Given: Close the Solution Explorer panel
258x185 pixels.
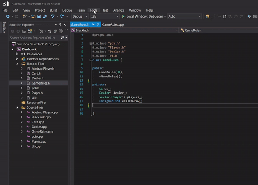Looking at the screenshot, I should (x=65, y=24).
